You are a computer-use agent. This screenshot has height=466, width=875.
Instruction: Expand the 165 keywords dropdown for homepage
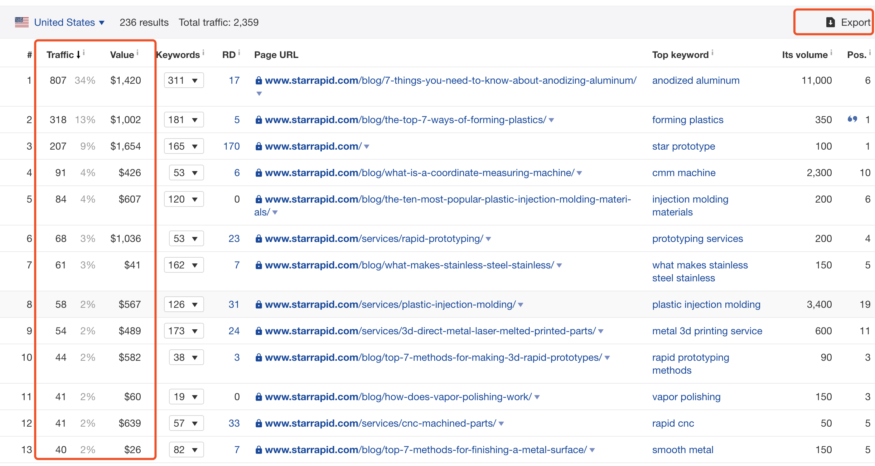tap(184, 146)
